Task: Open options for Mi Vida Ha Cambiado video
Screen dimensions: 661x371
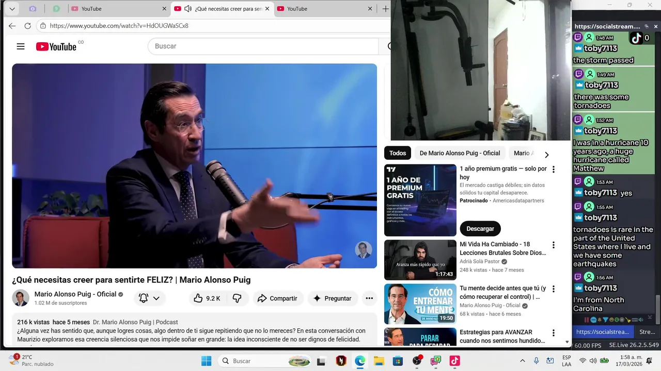Action: coord(554,245)
